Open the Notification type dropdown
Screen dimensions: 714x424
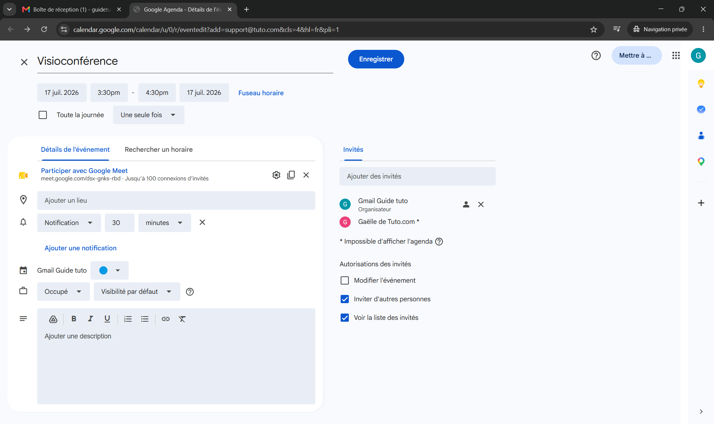pos(69,223)
